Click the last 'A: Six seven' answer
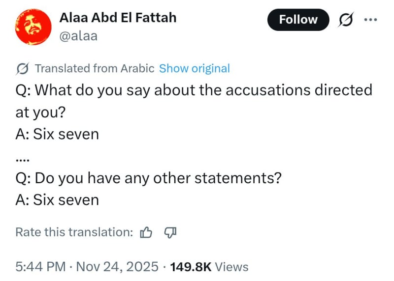 pos(57,200)
